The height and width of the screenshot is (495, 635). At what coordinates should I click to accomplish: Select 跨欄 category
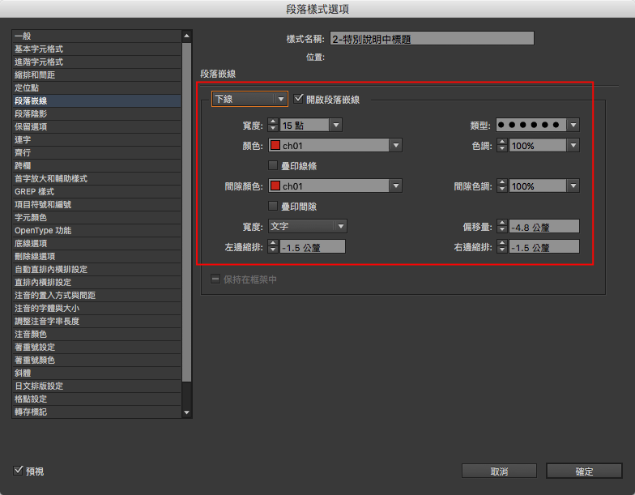click(96, 165)
